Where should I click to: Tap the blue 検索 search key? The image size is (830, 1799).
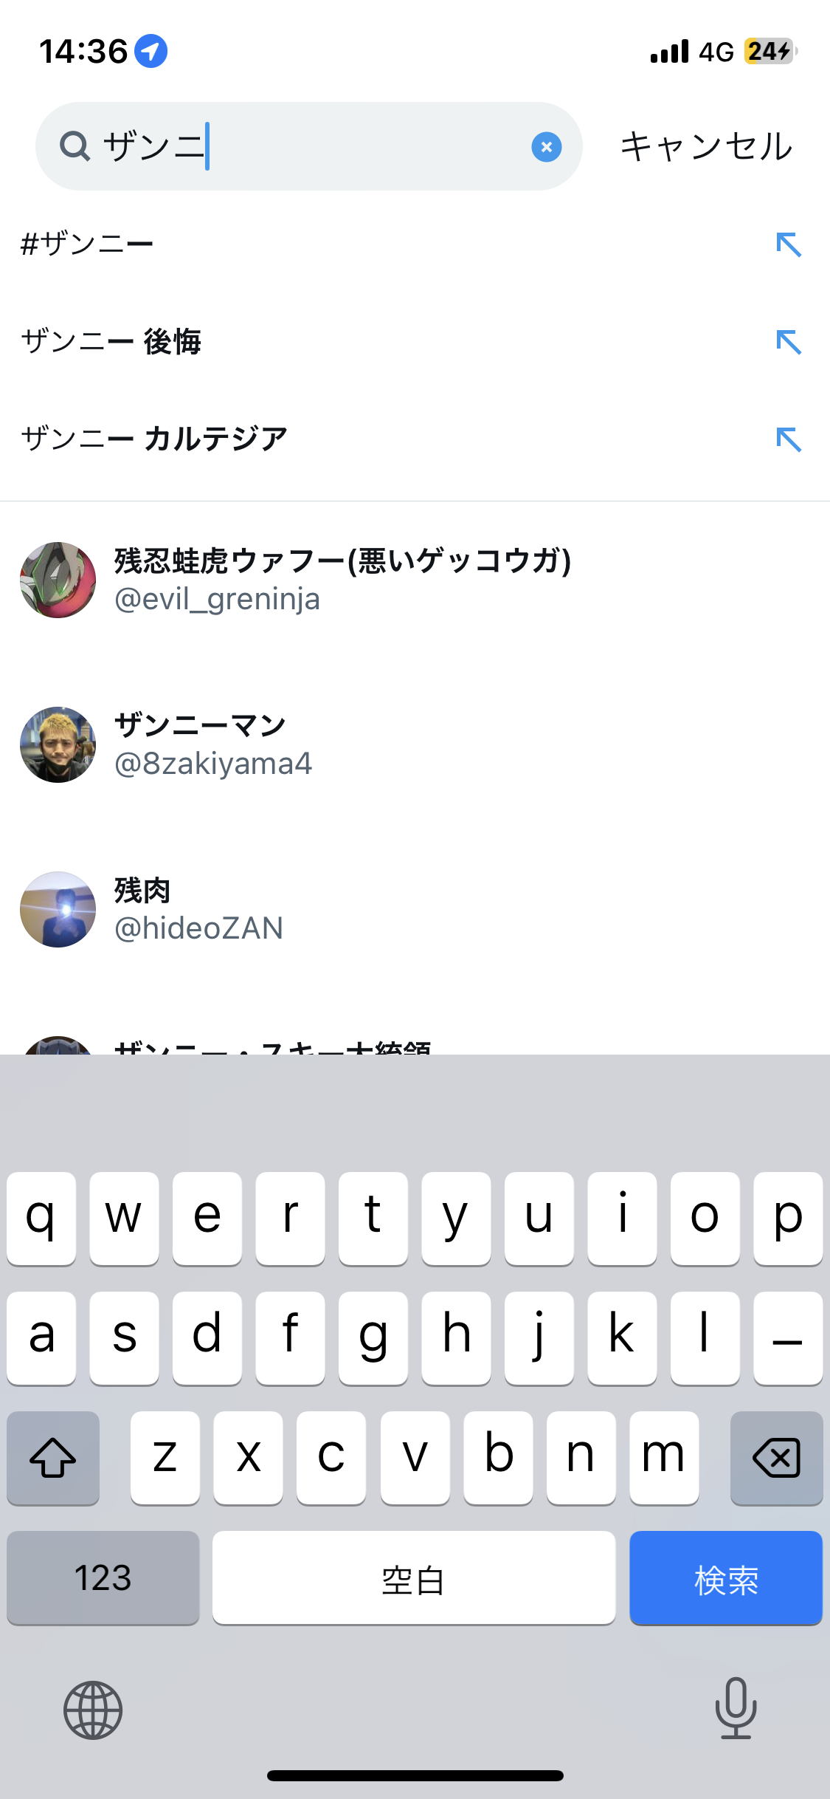click(726, 1578)
